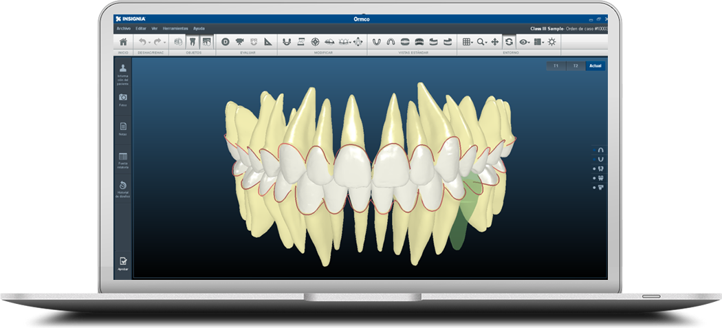722x328 pixels.
Task: Switch to the T1 tab
Action: click(x=556, y=66)
